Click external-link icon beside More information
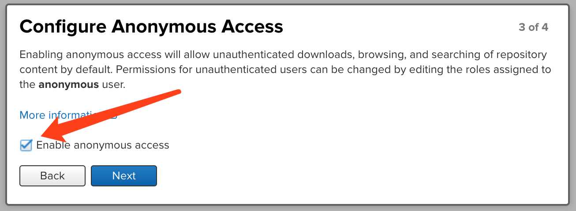The height and width of the screenshot is (211, 576). click(x=113, y=116)
